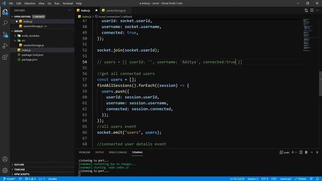Image resolution: width=322 pixels, height=181 pixels.
Task: Open Explorer more actions ellipsis
Action: [x=69, y=10]
